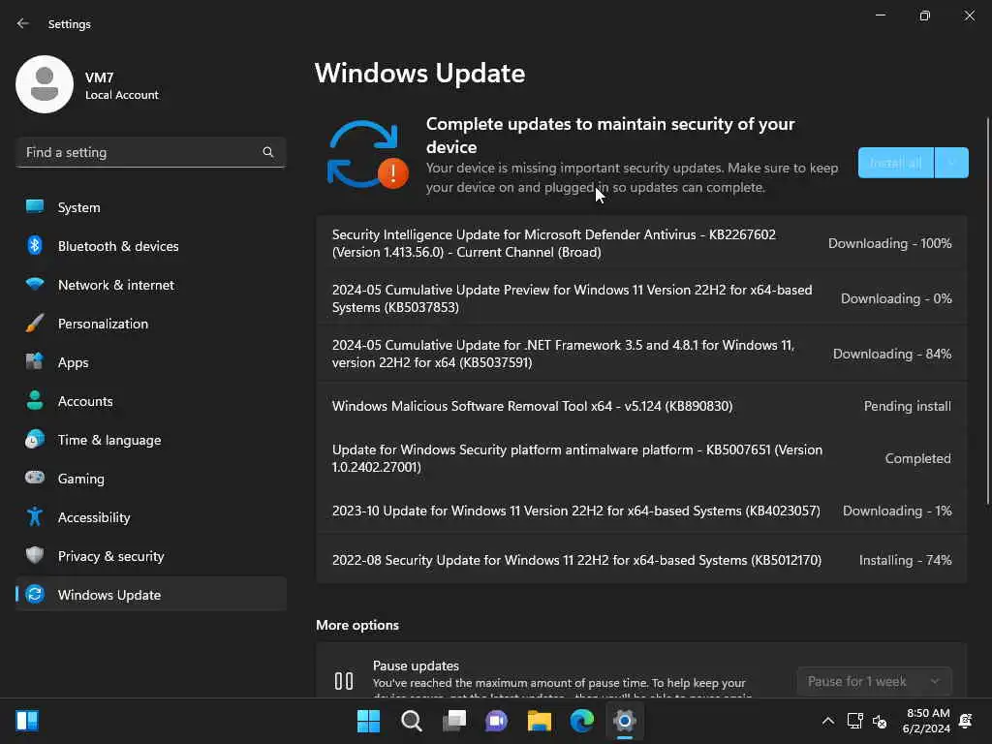Click the content area vertical scrollbar
The width and height of the screenshot is (992, 744).
coord(987,310)
